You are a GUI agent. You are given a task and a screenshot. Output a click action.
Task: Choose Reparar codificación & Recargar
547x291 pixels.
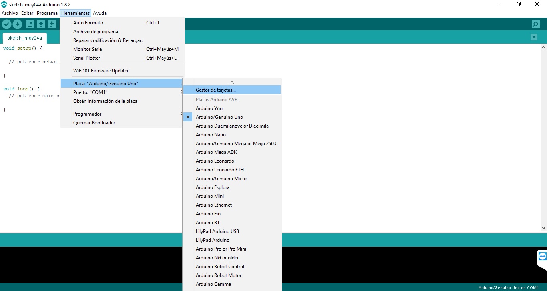[122, 40]
